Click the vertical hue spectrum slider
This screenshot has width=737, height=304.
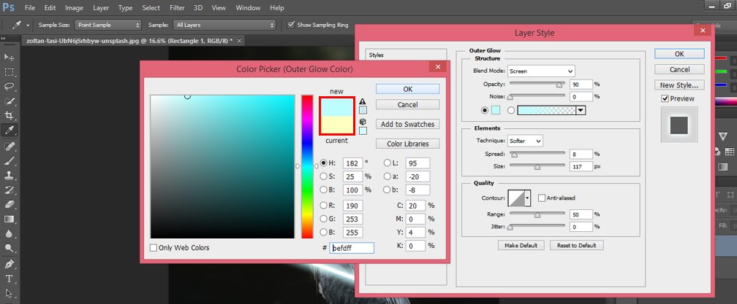click(x=307, y=166)
